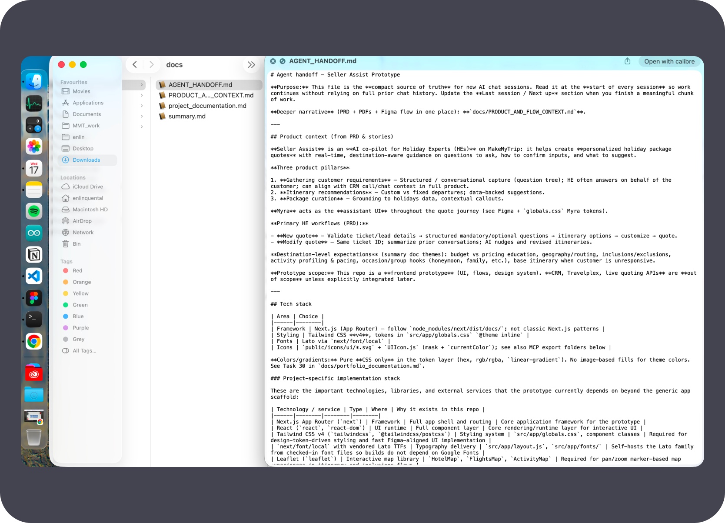Zoom the Finder window with the green button
Viewport: 725px width, 523px height.
[x=83, y=65]
